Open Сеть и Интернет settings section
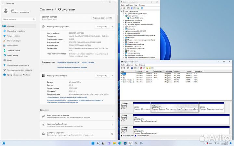Image resolution: width=234 pixels, height=146 pixels. coord(14,36)
